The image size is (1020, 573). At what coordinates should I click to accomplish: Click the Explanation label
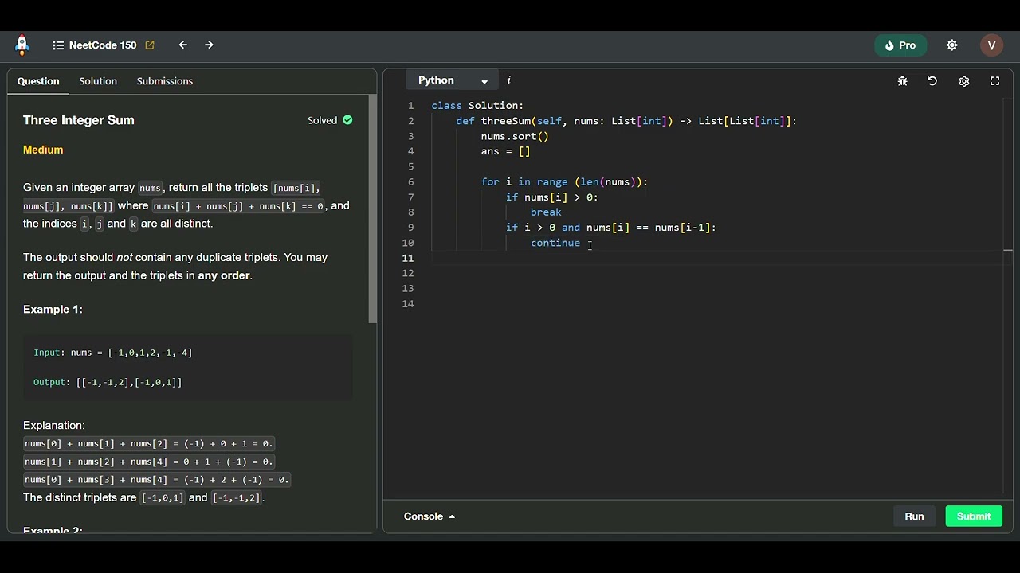[54, 426]
